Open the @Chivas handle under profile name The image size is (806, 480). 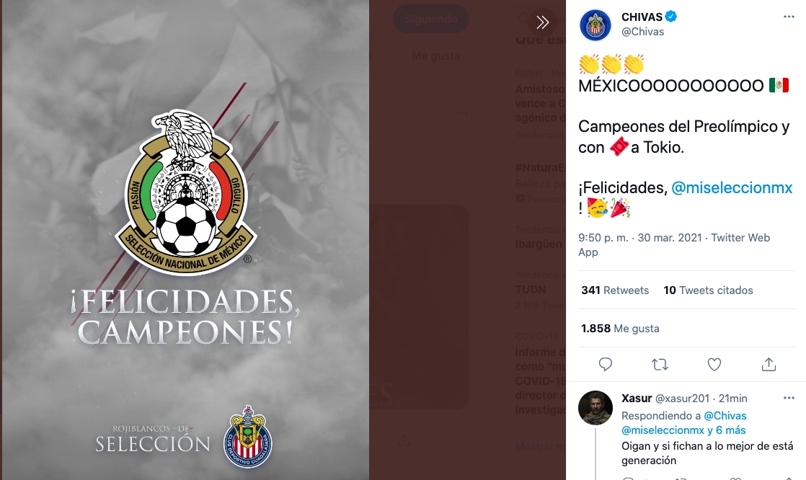tap(642, 32)
